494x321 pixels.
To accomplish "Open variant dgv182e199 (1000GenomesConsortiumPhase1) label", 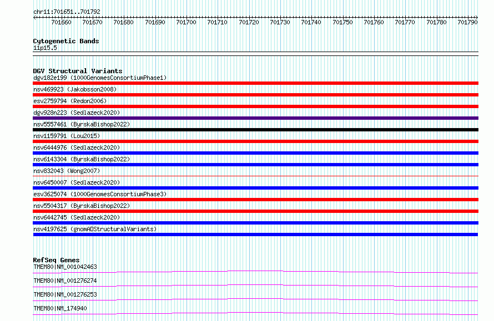I will coord(100,78).
